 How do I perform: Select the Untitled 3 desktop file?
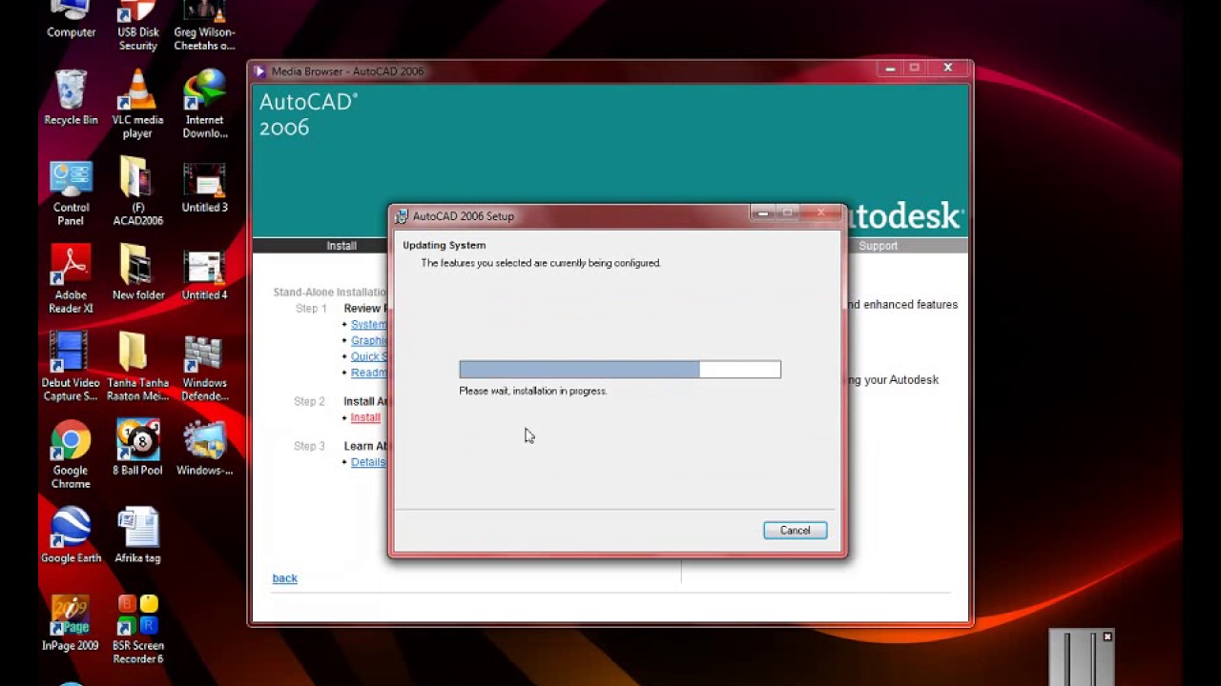click(204, 186)
